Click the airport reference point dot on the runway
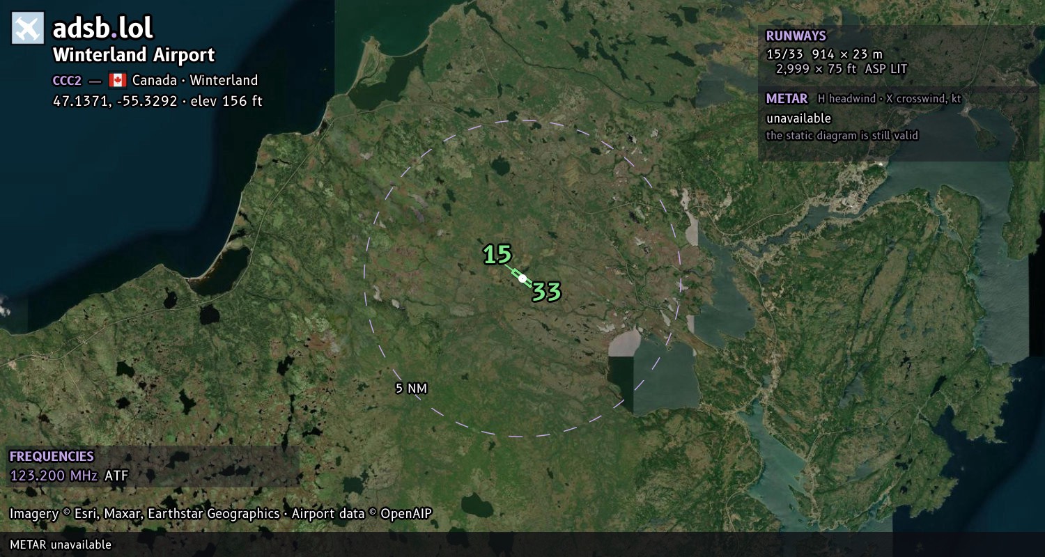The height and width of the screenshot is (557, 1045). [522, 278]
